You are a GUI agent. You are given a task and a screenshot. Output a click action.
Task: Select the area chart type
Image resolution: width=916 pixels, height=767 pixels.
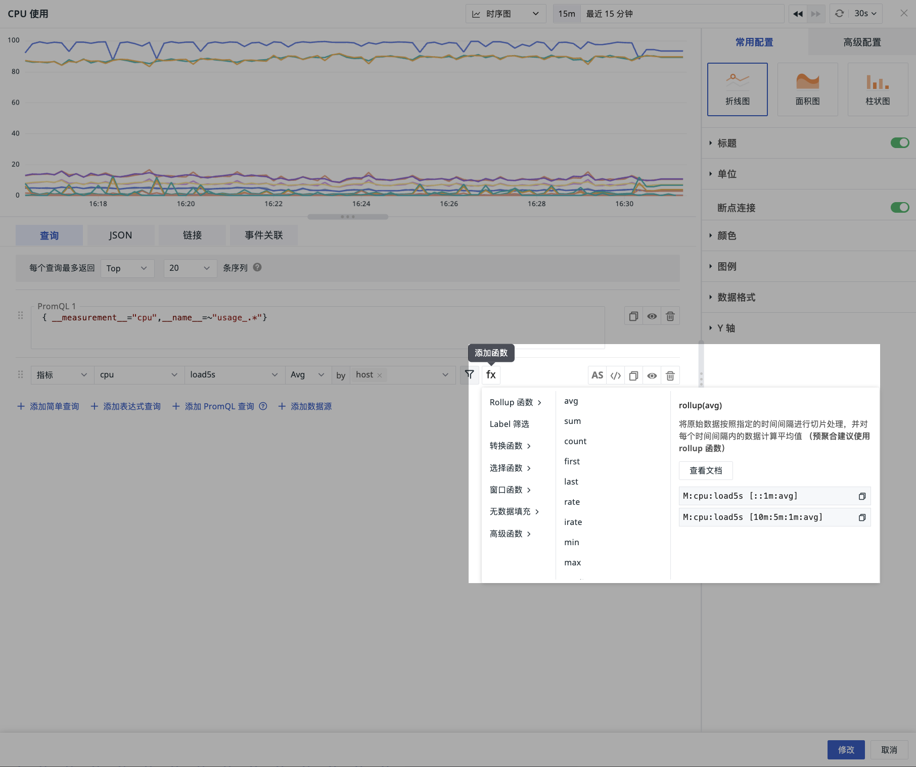click(808, 89)
